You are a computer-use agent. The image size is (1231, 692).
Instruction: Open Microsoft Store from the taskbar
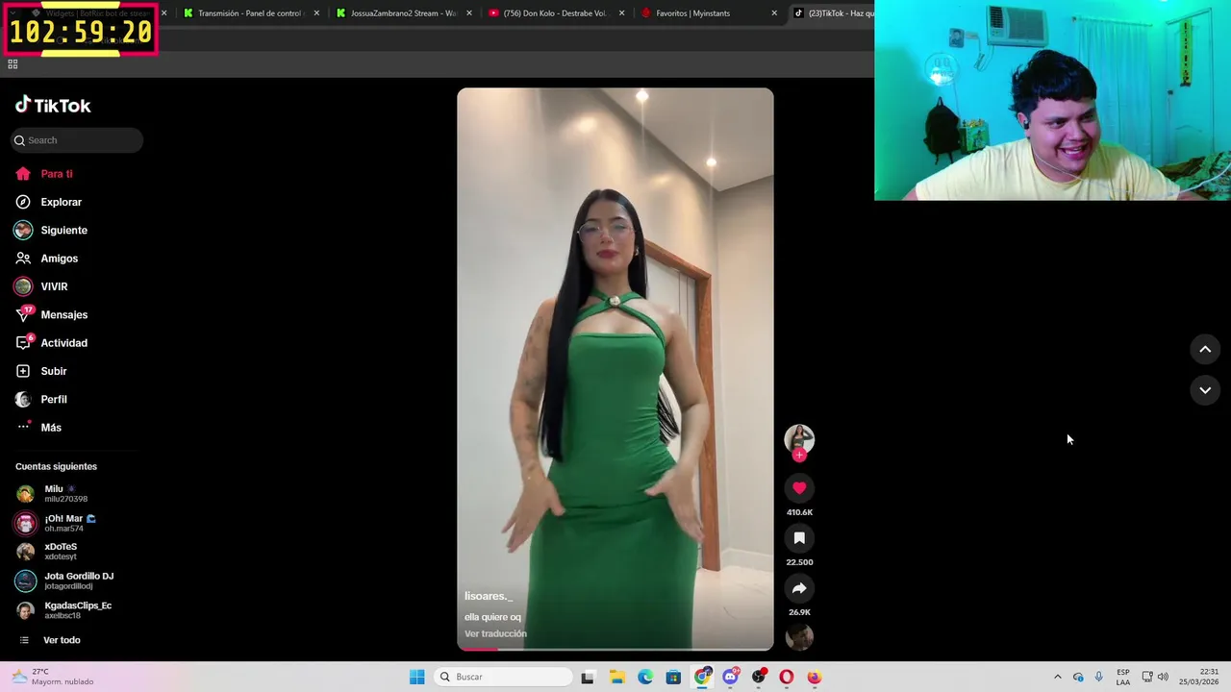pyautogui.click(x=673, y=677)
